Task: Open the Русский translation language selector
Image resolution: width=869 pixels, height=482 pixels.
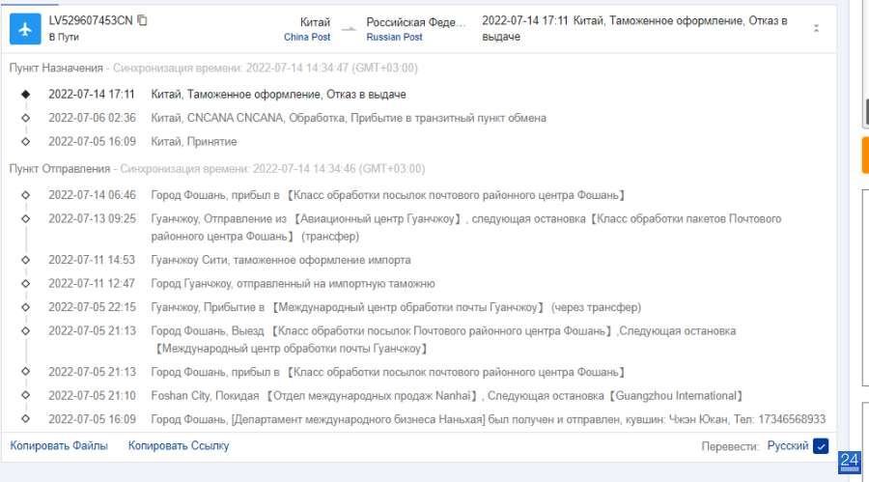Action: tap(788, 446)
